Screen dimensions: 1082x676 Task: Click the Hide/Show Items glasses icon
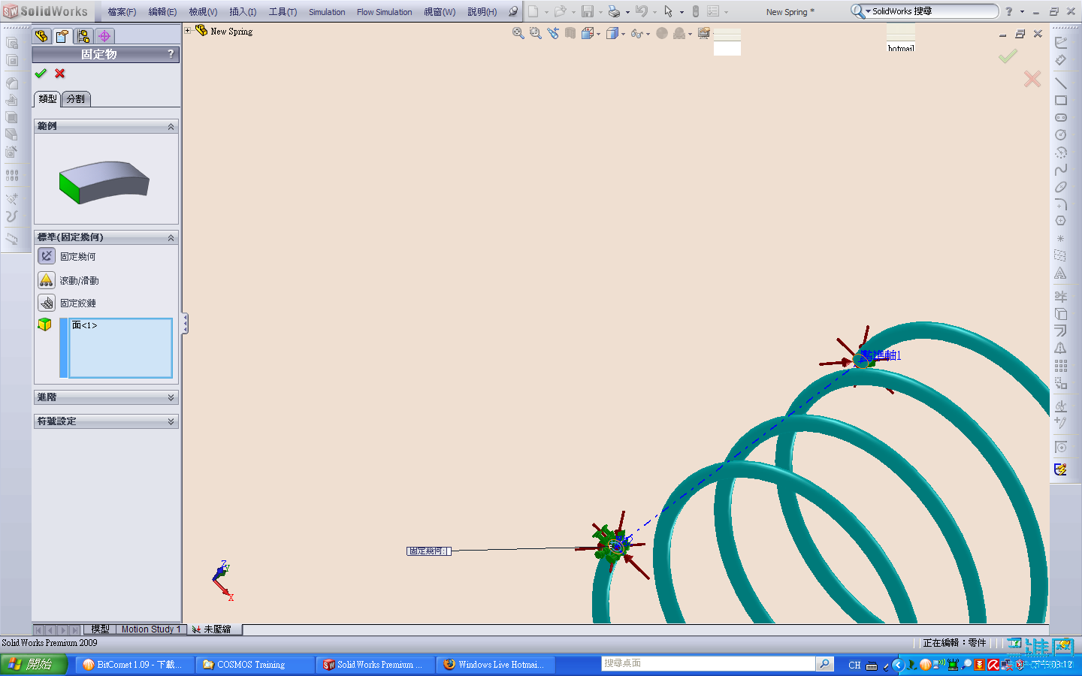636,33
